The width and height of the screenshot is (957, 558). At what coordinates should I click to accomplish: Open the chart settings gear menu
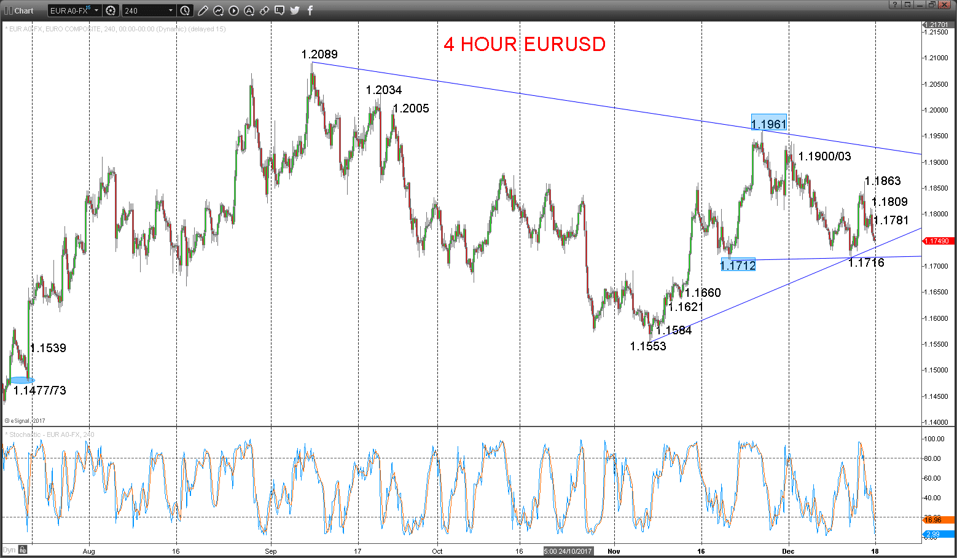pos(111,10)
